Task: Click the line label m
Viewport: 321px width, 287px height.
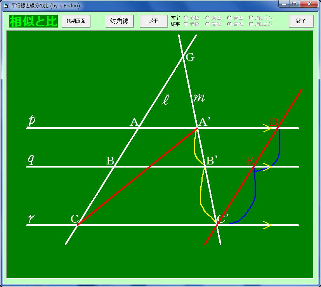Action: point(199,98)
